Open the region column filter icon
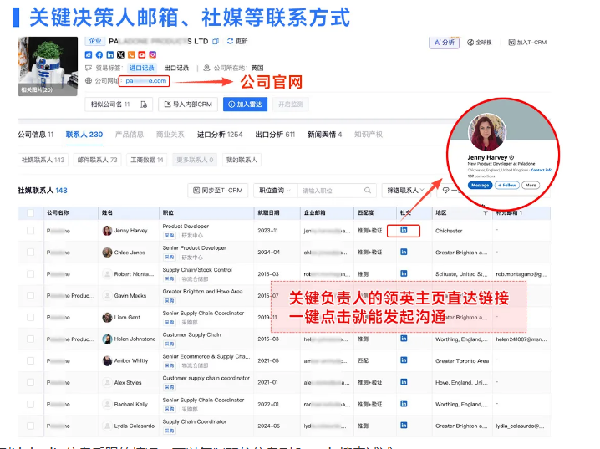 coord(486,213)
